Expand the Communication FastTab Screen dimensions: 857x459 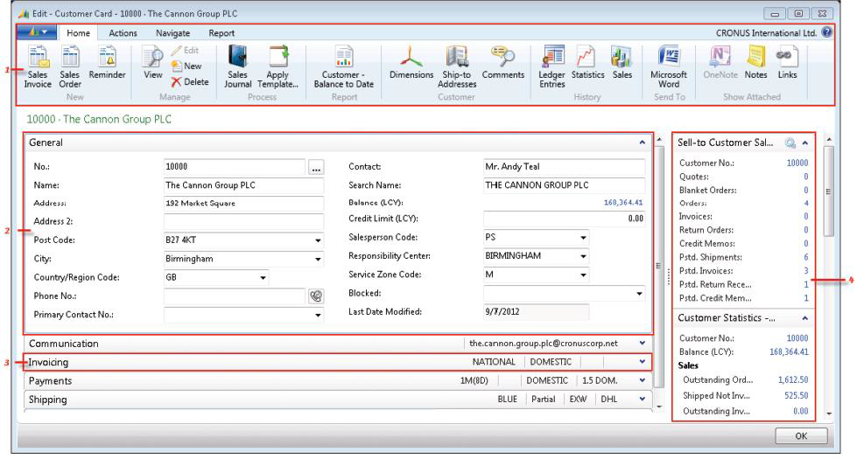click(x=643, y=344)
